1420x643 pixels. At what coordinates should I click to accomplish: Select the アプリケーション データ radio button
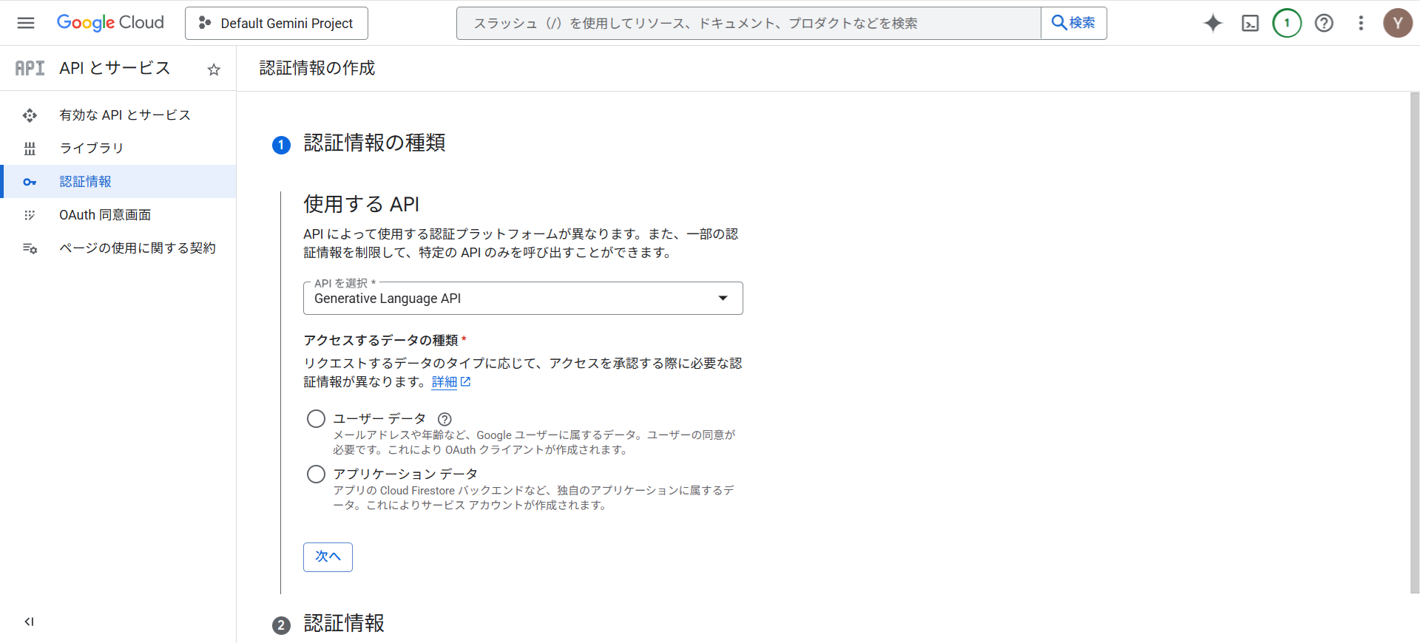click(x=316, y=474)
